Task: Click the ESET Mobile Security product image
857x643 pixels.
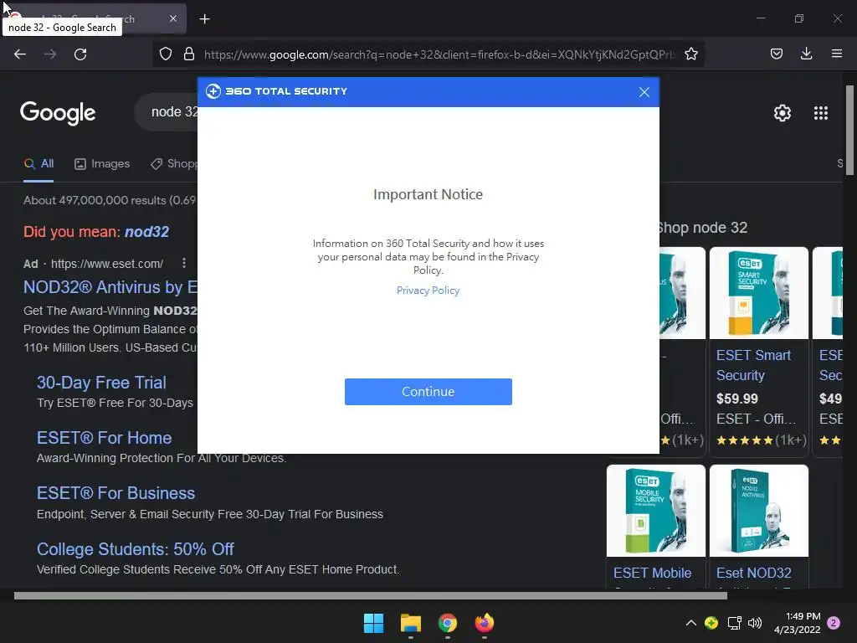Action: (655, 511)
